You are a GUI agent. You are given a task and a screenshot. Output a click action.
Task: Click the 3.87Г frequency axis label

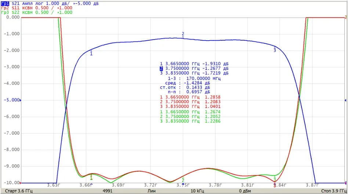[312, 185]
